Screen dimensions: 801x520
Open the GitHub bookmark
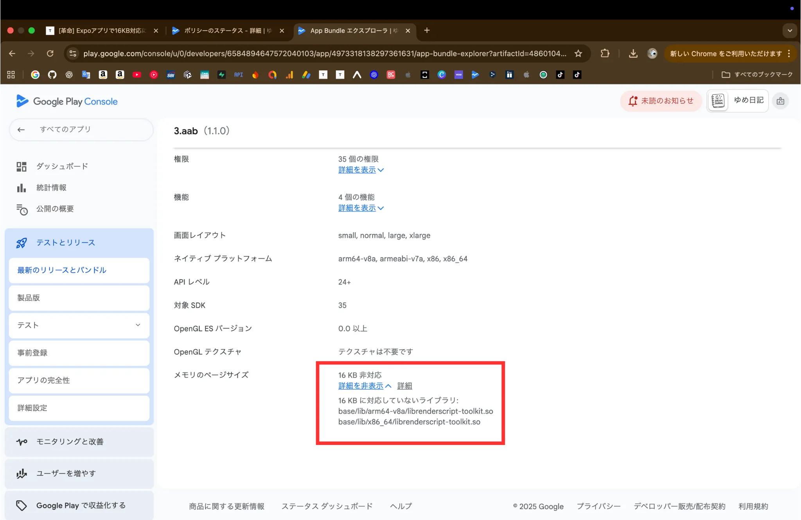pos(52,74)
